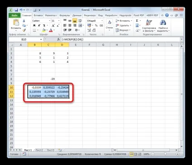This screenshot has height=165, width=192.
Task: Click the Page Break Preview button
Action: 139,154
